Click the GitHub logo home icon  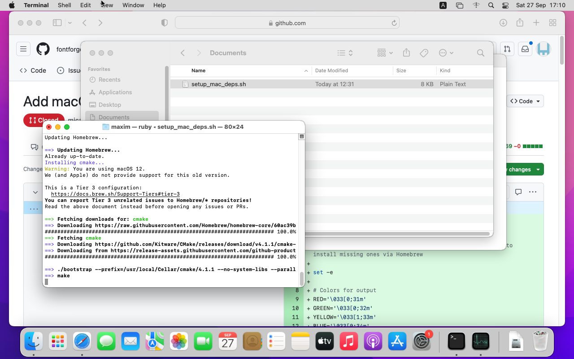coord(43,49)
